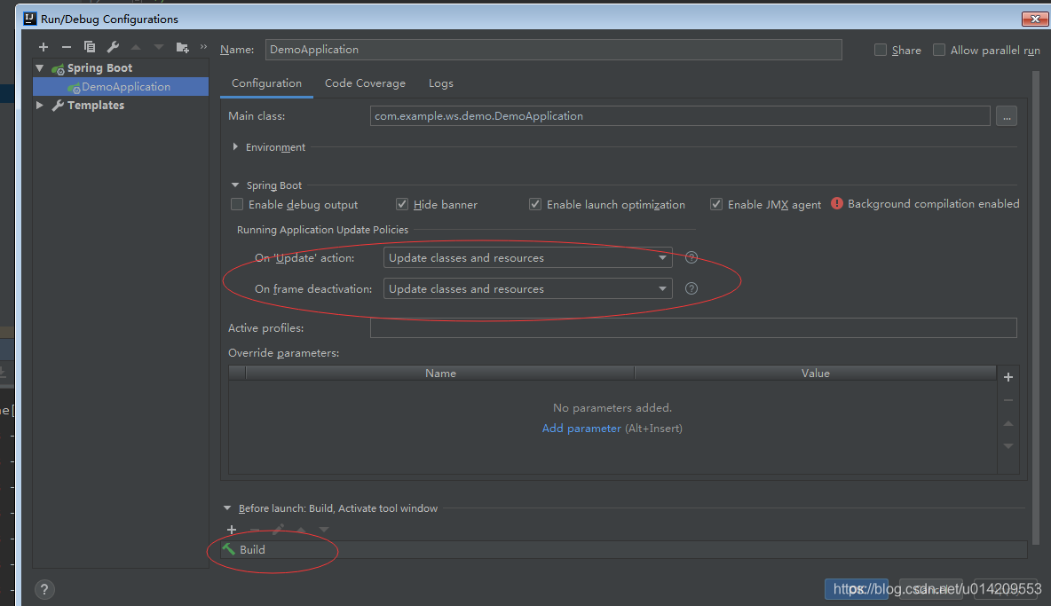The height and width of the screenshot is (606, 1051).
Task: Enable Allow parallel run checkbox
Action: click(x=939, y=51)
